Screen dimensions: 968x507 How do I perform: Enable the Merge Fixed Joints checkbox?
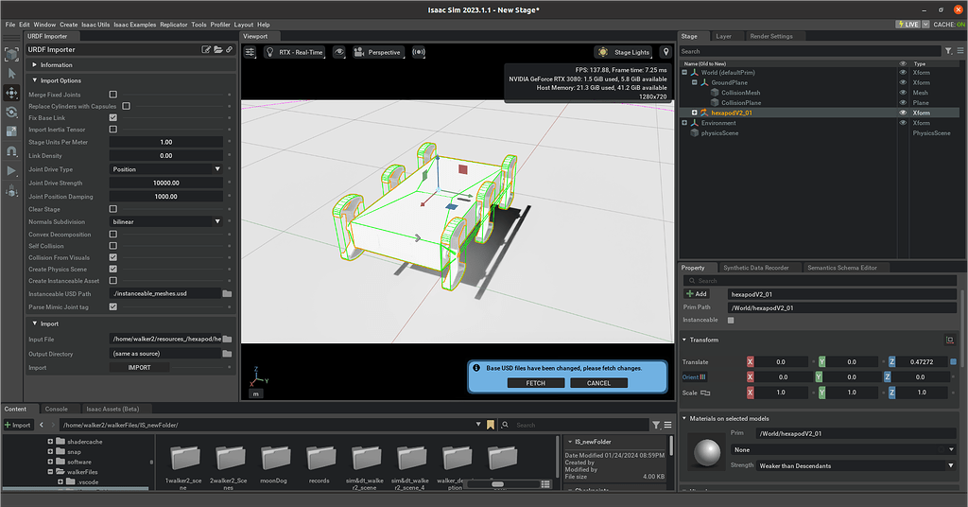[113, 95]
